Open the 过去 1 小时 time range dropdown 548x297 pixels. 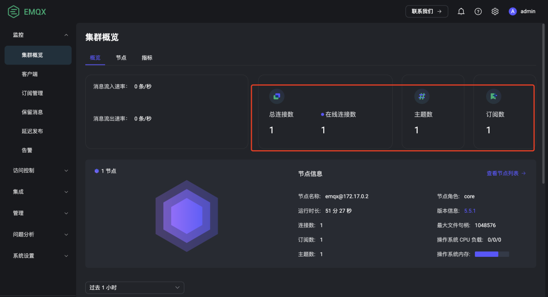(x=134, y=287)
